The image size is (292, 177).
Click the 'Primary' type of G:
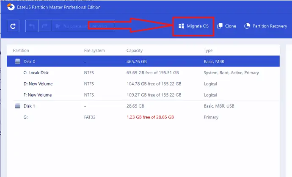pyautogui.click(x=211, y=117)
